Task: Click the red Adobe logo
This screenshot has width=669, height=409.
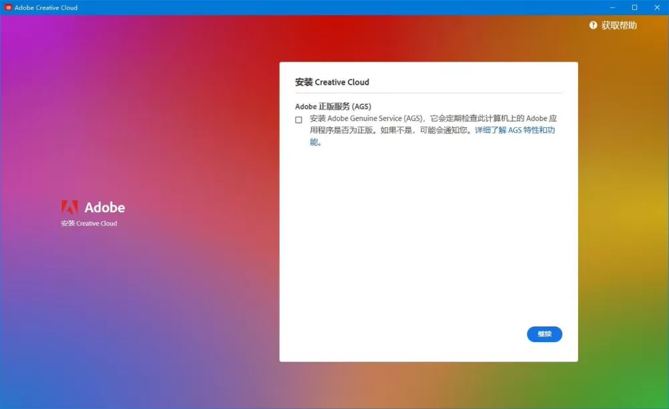Action: pos(70,207)
